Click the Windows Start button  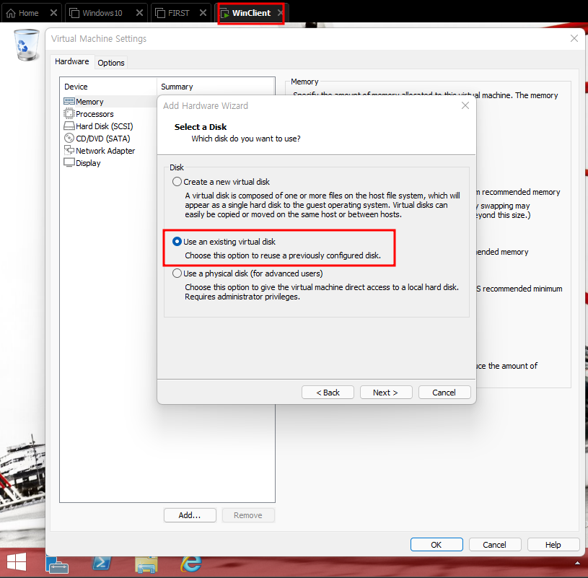point(16,561)
